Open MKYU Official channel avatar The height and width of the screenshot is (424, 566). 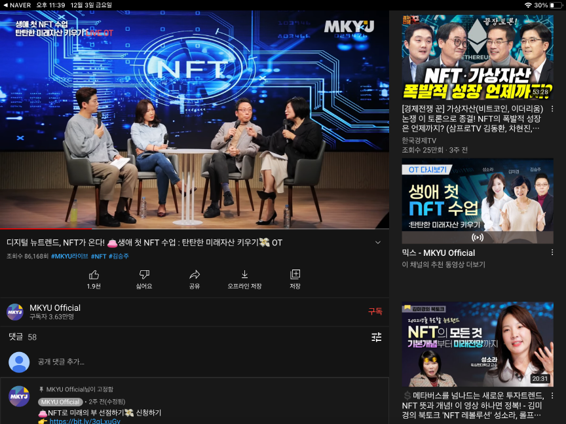(15, 312)
